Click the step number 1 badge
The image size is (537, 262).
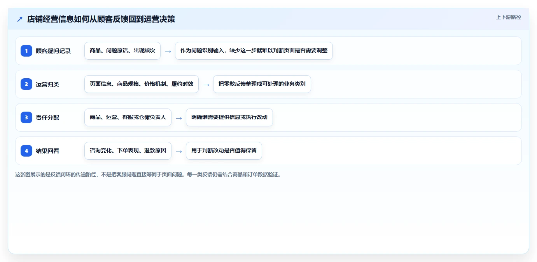(x=26, y=51)
